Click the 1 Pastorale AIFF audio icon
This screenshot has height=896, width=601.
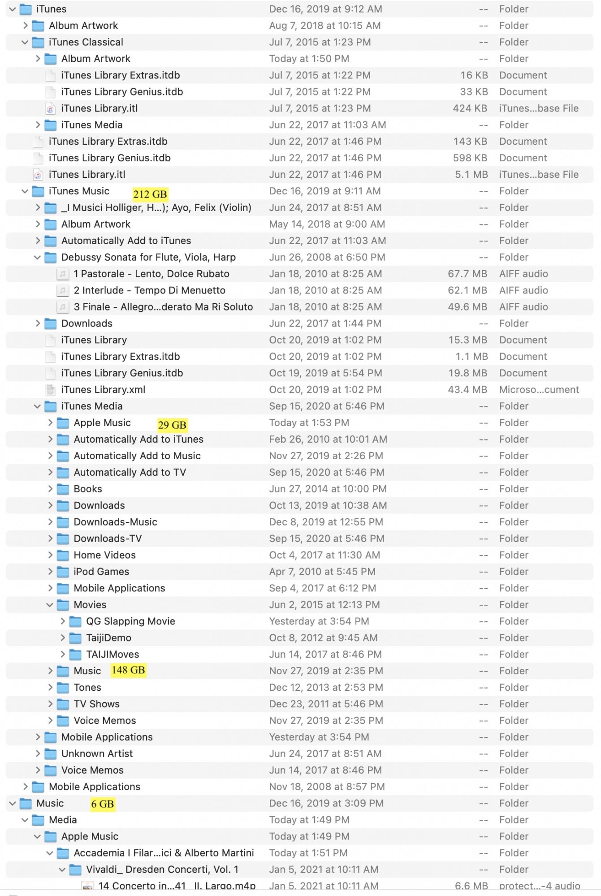tap(63, 274)
